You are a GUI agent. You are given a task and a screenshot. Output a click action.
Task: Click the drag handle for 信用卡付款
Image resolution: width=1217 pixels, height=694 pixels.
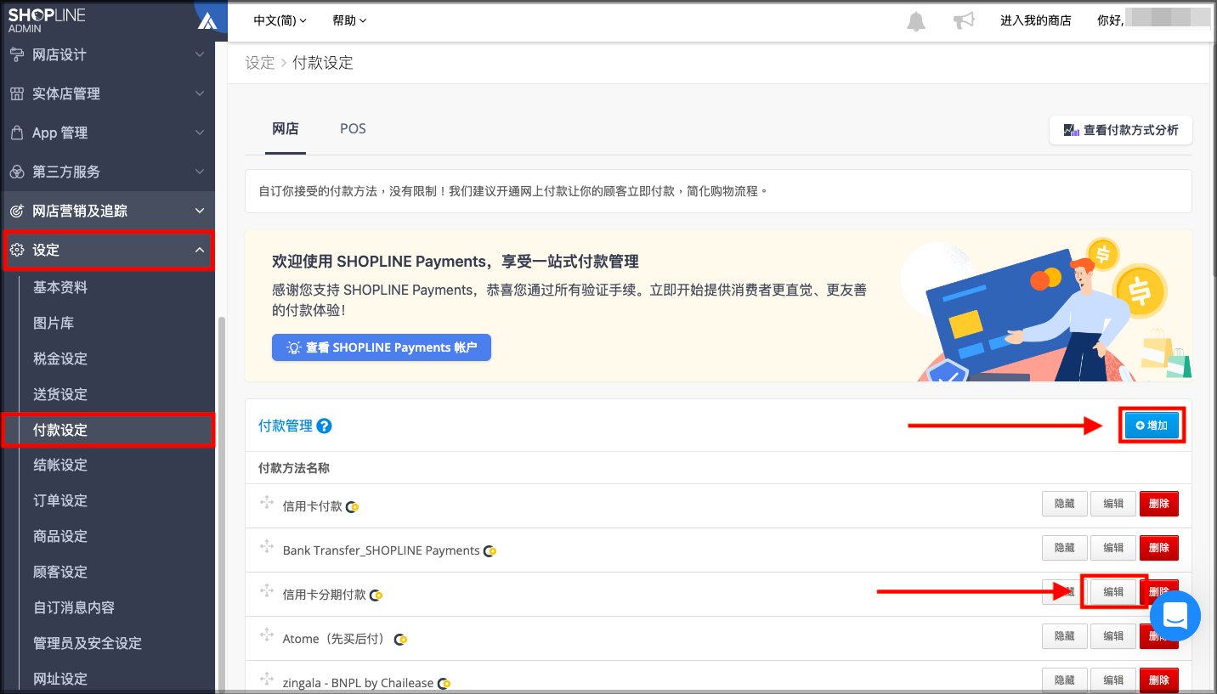tap(267, 503)
